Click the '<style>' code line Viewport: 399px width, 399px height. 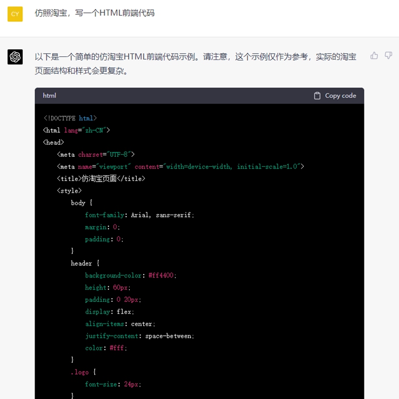(x=69, y=191)
